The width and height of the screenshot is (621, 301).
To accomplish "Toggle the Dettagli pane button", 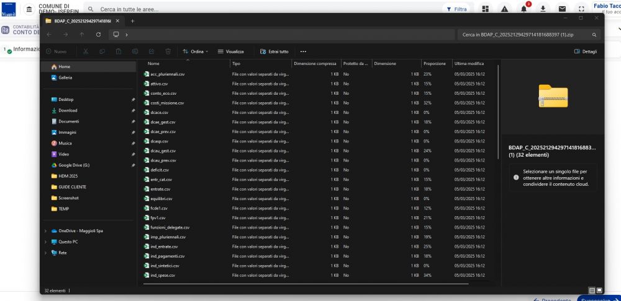I will click(586, 51).
